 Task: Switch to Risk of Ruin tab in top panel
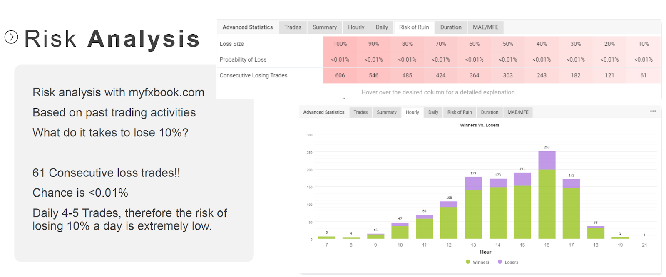pyautogui.click(x=414, y=27)
